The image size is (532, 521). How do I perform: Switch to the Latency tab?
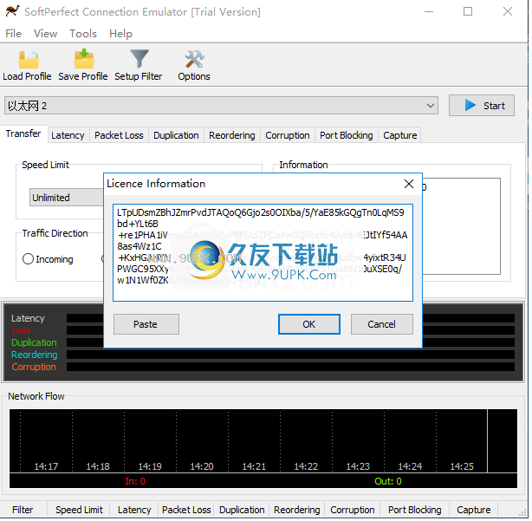click(x=68, y=136)
